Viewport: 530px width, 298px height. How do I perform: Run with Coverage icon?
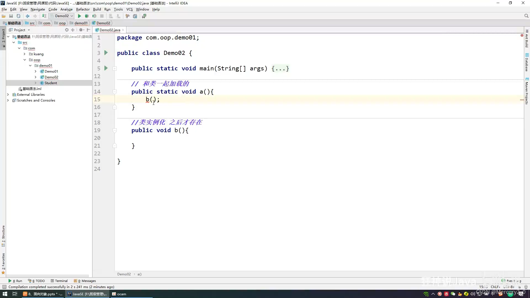(x=94, y=16)
